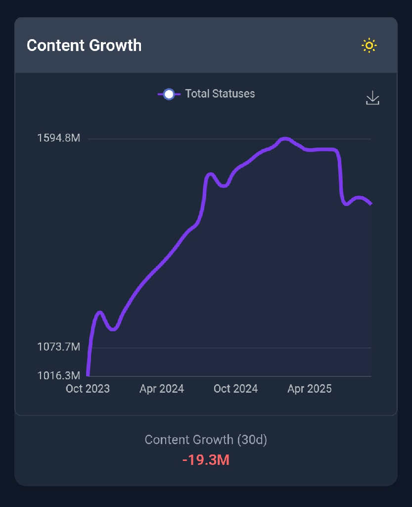Click the 1016.3M y-axis label
The image size is (412, 507).
point(58,375)
